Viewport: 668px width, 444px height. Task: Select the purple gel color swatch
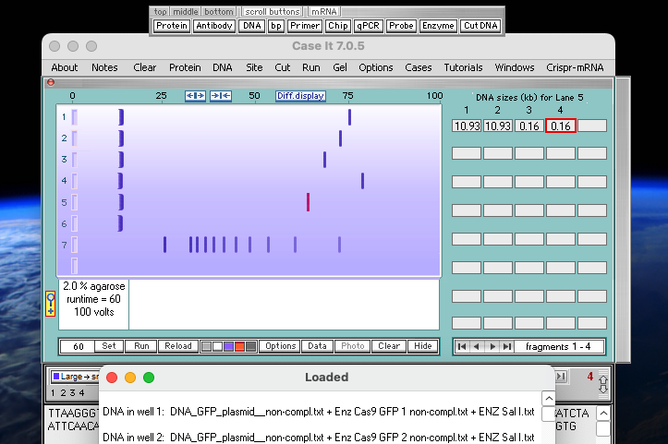click(x=228, y=346)
